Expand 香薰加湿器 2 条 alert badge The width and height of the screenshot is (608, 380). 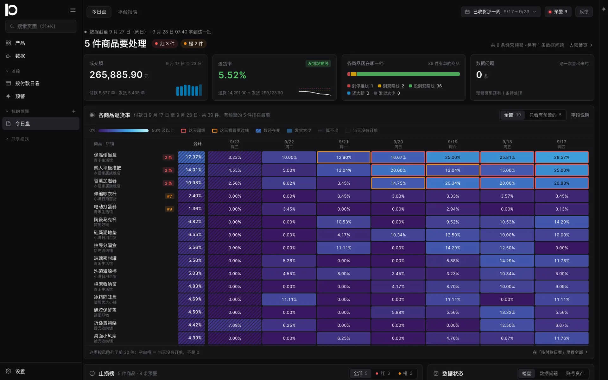point(168,183)
